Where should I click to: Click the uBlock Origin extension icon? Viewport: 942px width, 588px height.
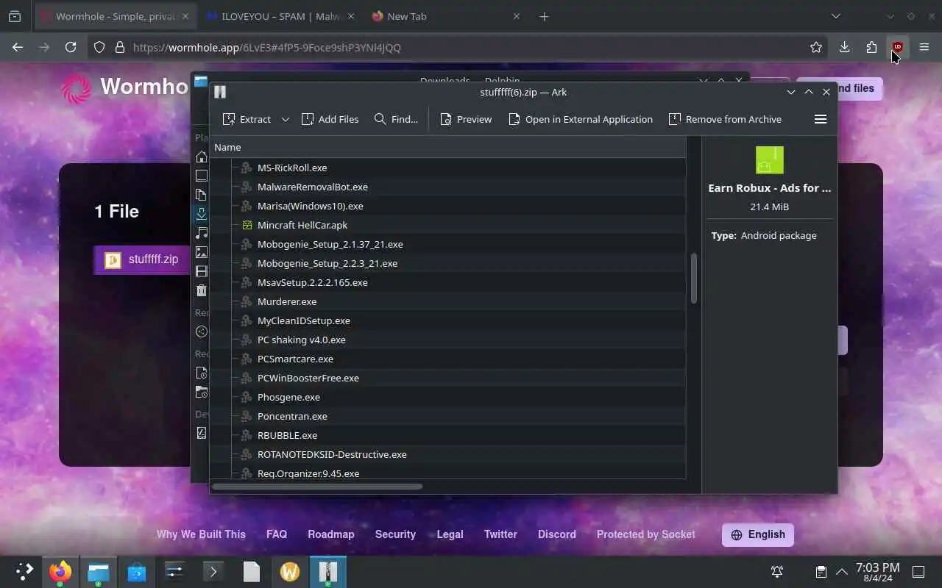pyautogui.click(x=897, y=47)
